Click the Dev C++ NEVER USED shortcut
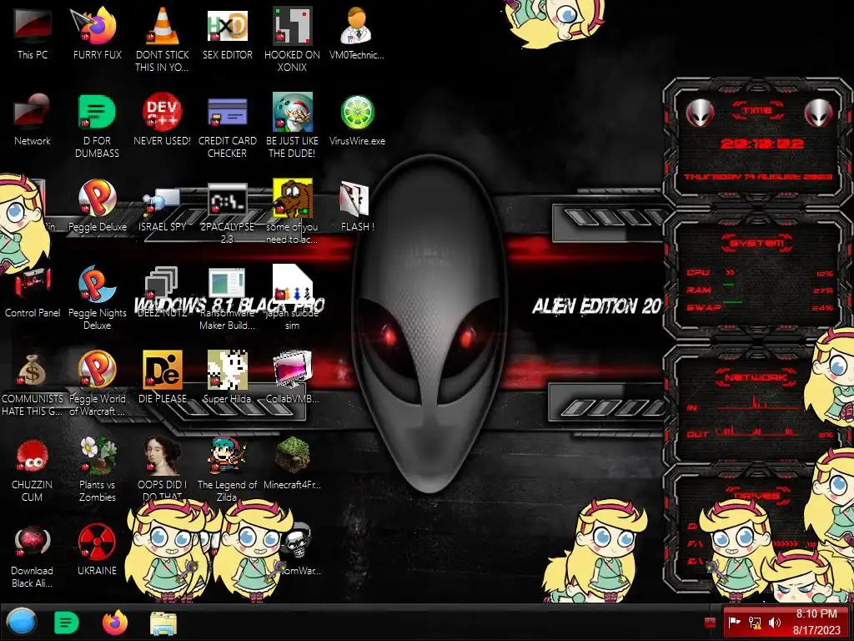854x641 pixels. [x=163, y=112]
